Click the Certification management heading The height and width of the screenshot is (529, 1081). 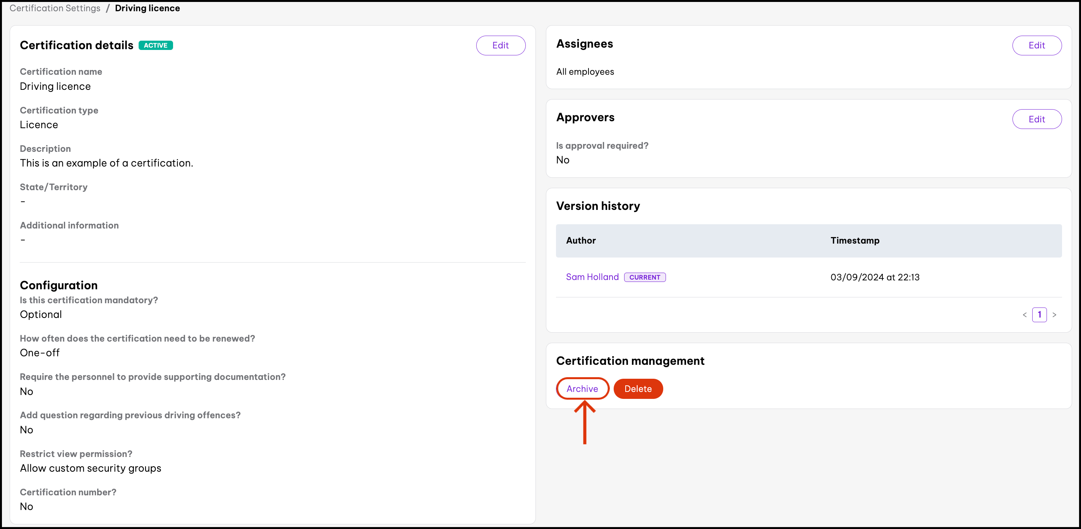click(630, 361)
